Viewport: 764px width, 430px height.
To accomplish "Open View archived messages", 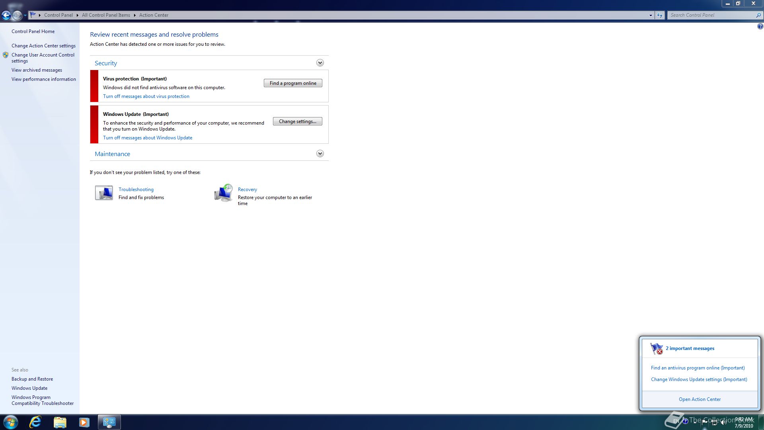I will (x=37, y=70).
